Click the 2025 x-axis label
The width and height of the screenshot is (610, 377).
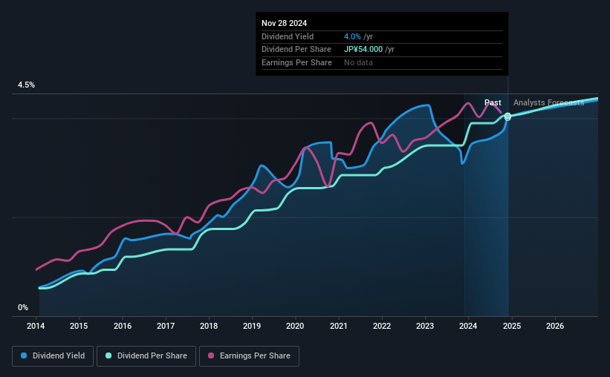(512, 326)
